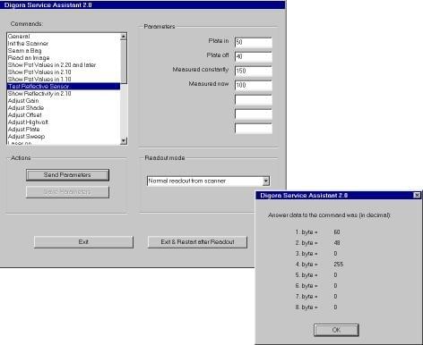Click the Answer data to the command text
Viewport: 423px width, 345px height.
329,215
